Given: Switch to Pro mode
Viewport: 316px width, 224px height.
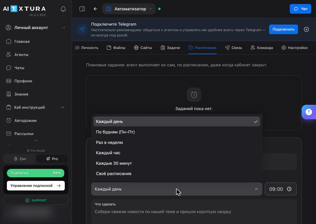Looking at the screenshot, I should 52,159.
